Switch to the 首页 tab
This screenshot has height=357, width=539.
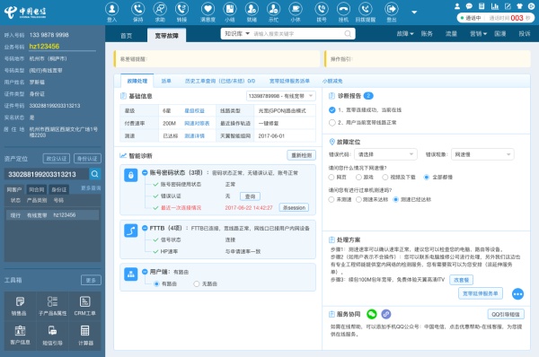(x=126, y=36)
